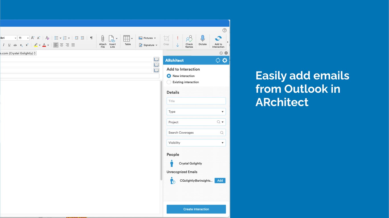
Task: Mark message as low importance
Action: click(177, 45)
